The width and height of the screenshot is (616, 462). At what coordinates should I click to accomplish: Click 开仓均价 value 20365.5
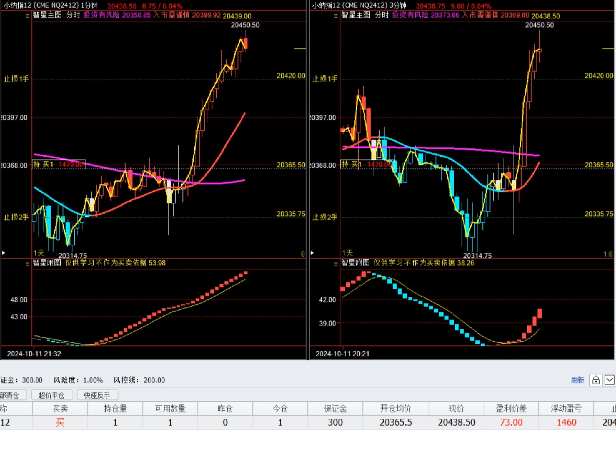(x=396, y=422)
